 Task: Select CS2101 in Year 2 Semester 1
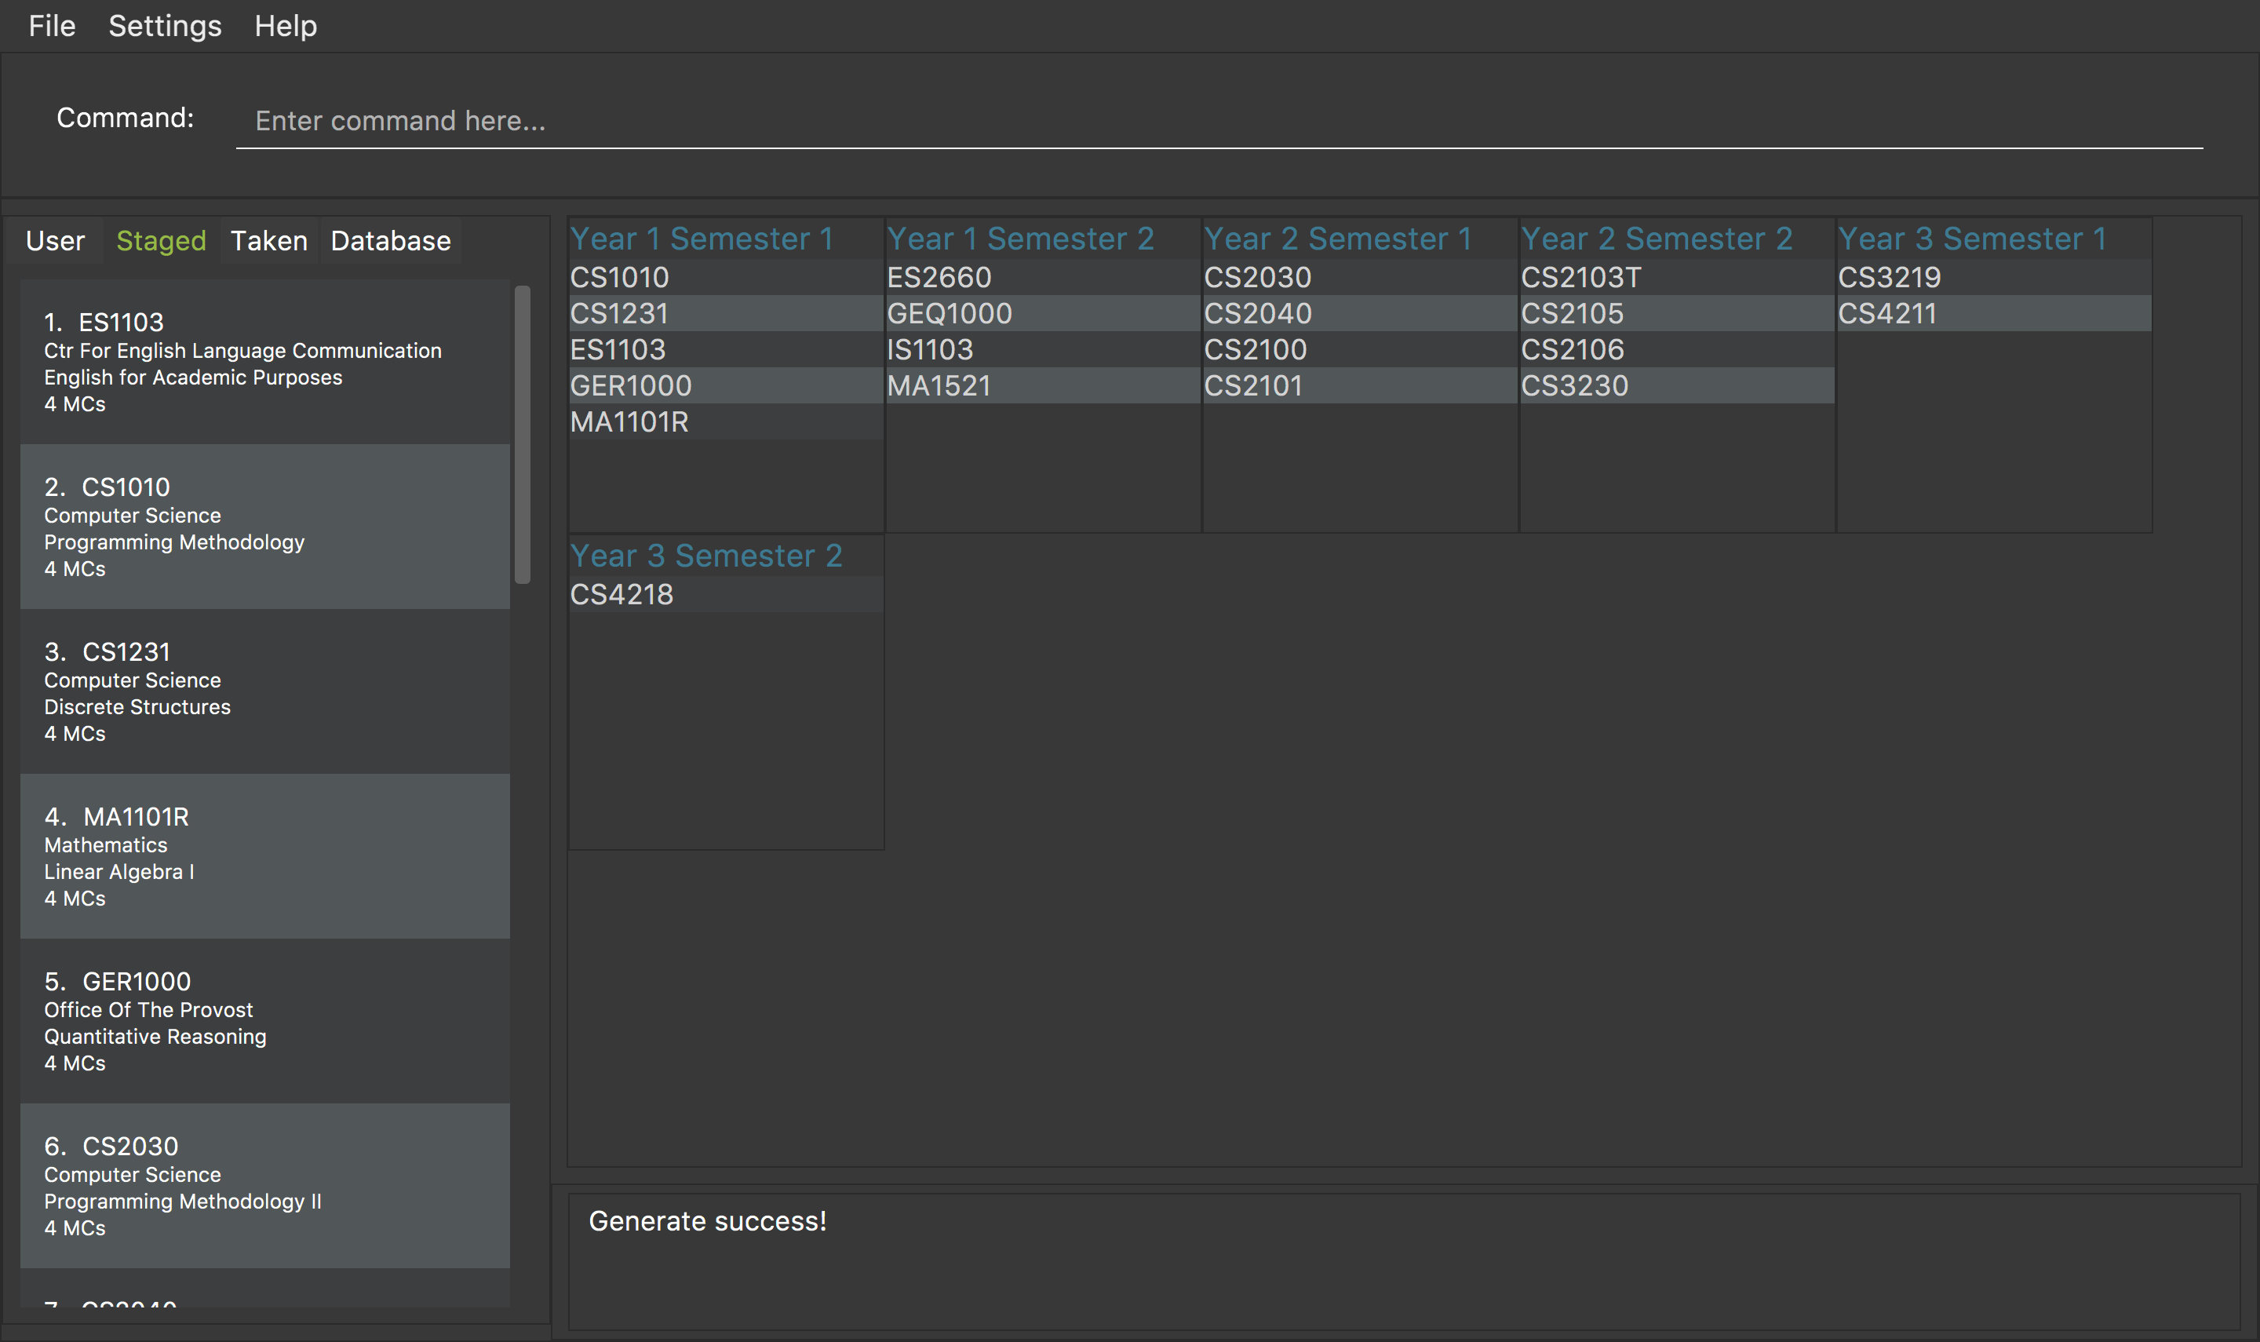(1361, 385)
